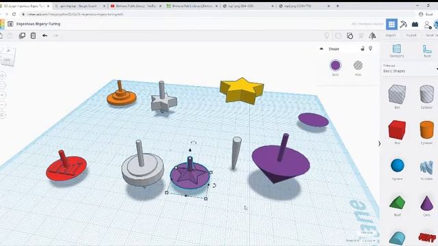Click the Paste icon in the toolbar
Image resolution: width=438 pixels, height=246 pixels.
pos(10,36)
